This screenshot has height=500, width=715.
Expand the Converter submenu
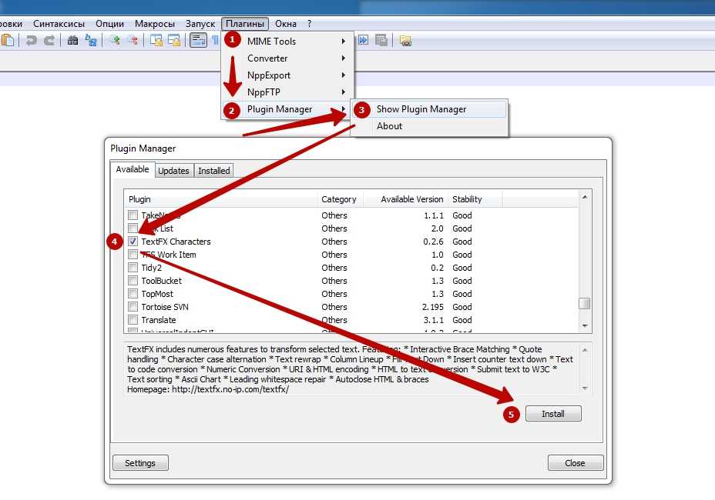(287, 58)
